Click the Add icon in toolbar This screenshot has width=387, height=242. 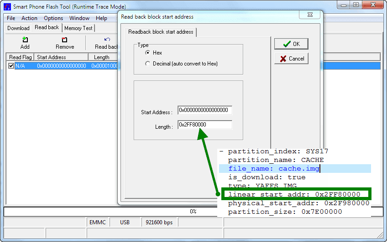(25, 40)
